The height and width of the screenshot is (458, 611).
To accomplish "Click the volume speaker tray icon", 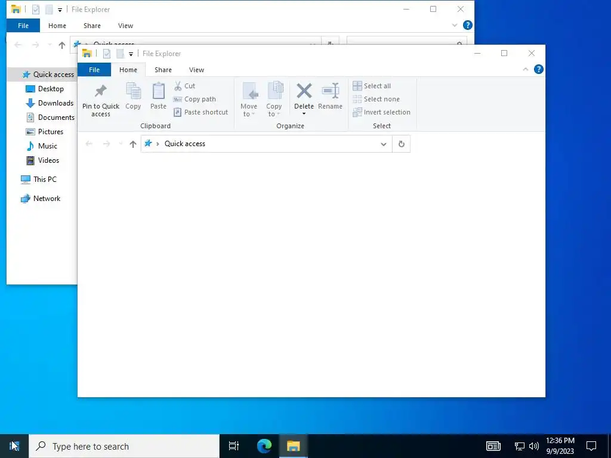I will click(534, 446).
